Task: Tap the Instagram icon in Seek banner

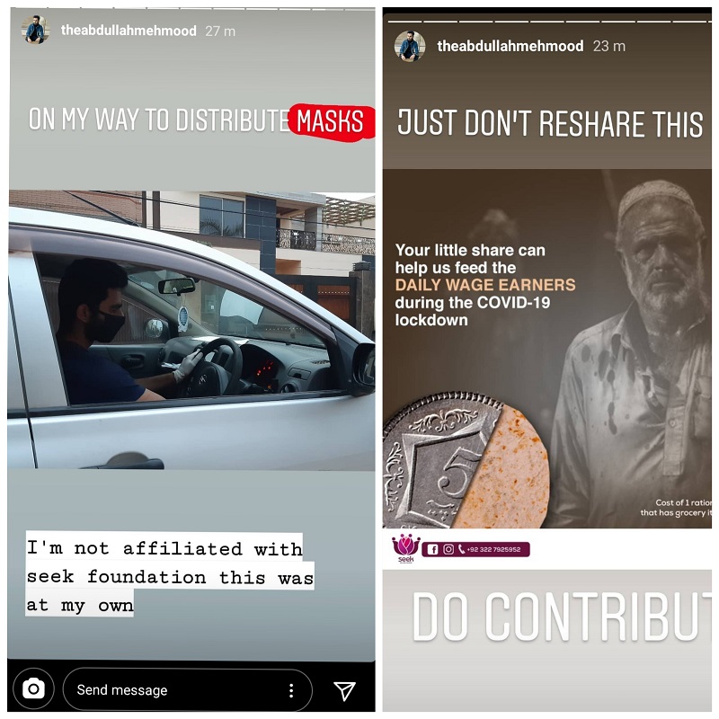Action: point(448,549)
